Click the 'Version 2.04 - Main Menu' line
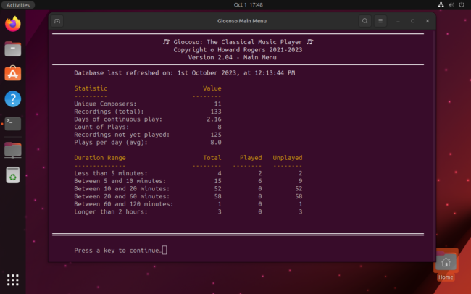 point(232,57)
